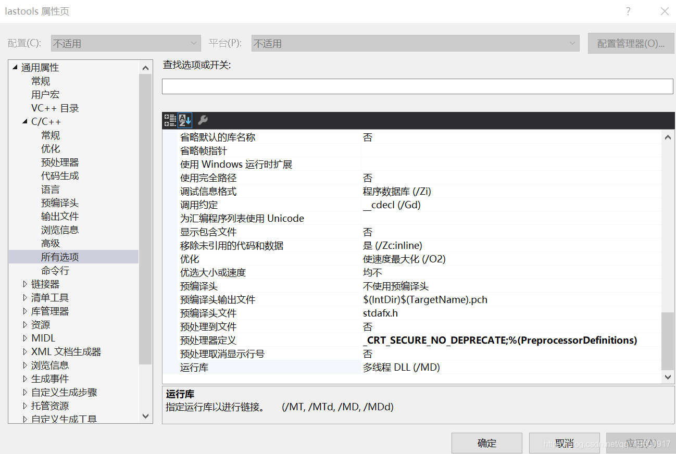The image size is (676, 454).
Task: Expand the 托管资源 node
Action: tap(24, 406)
